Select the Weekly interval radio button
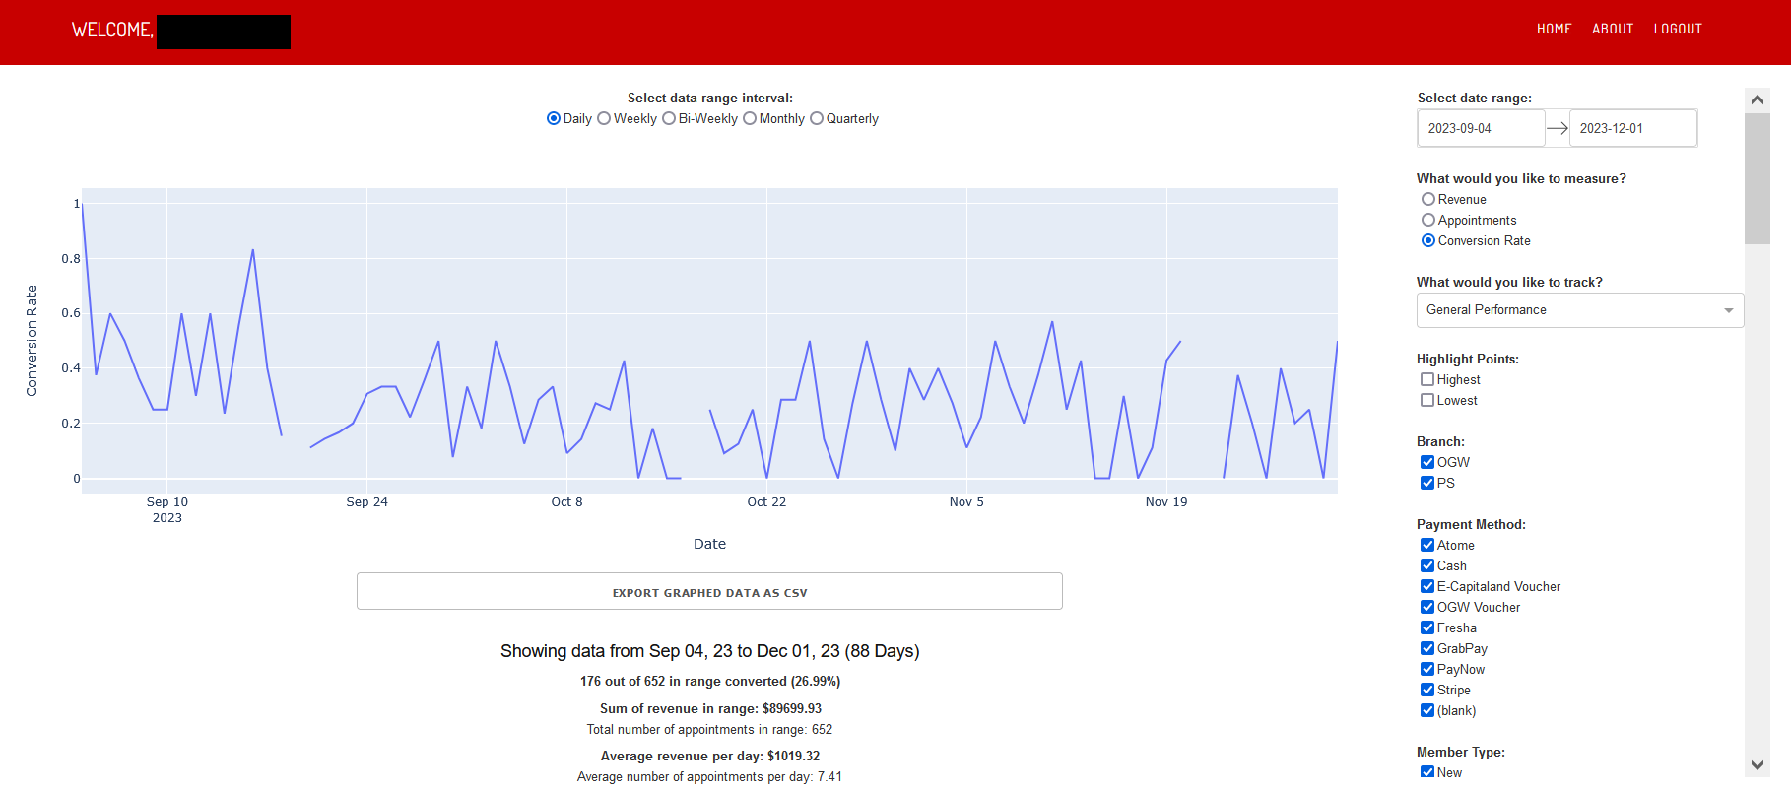The height and width of the screenshot is (792, 1791). pos(604,118)
